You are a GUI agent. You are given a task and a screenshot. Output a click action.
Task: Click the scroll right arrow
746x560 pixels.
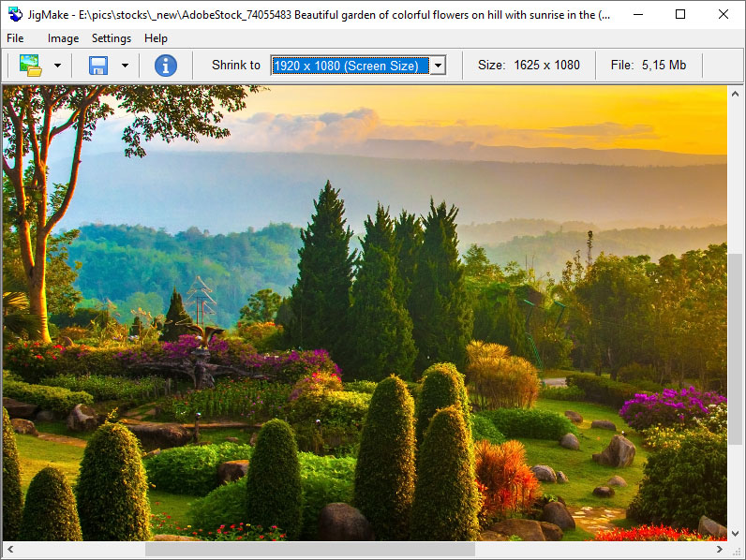720,550
